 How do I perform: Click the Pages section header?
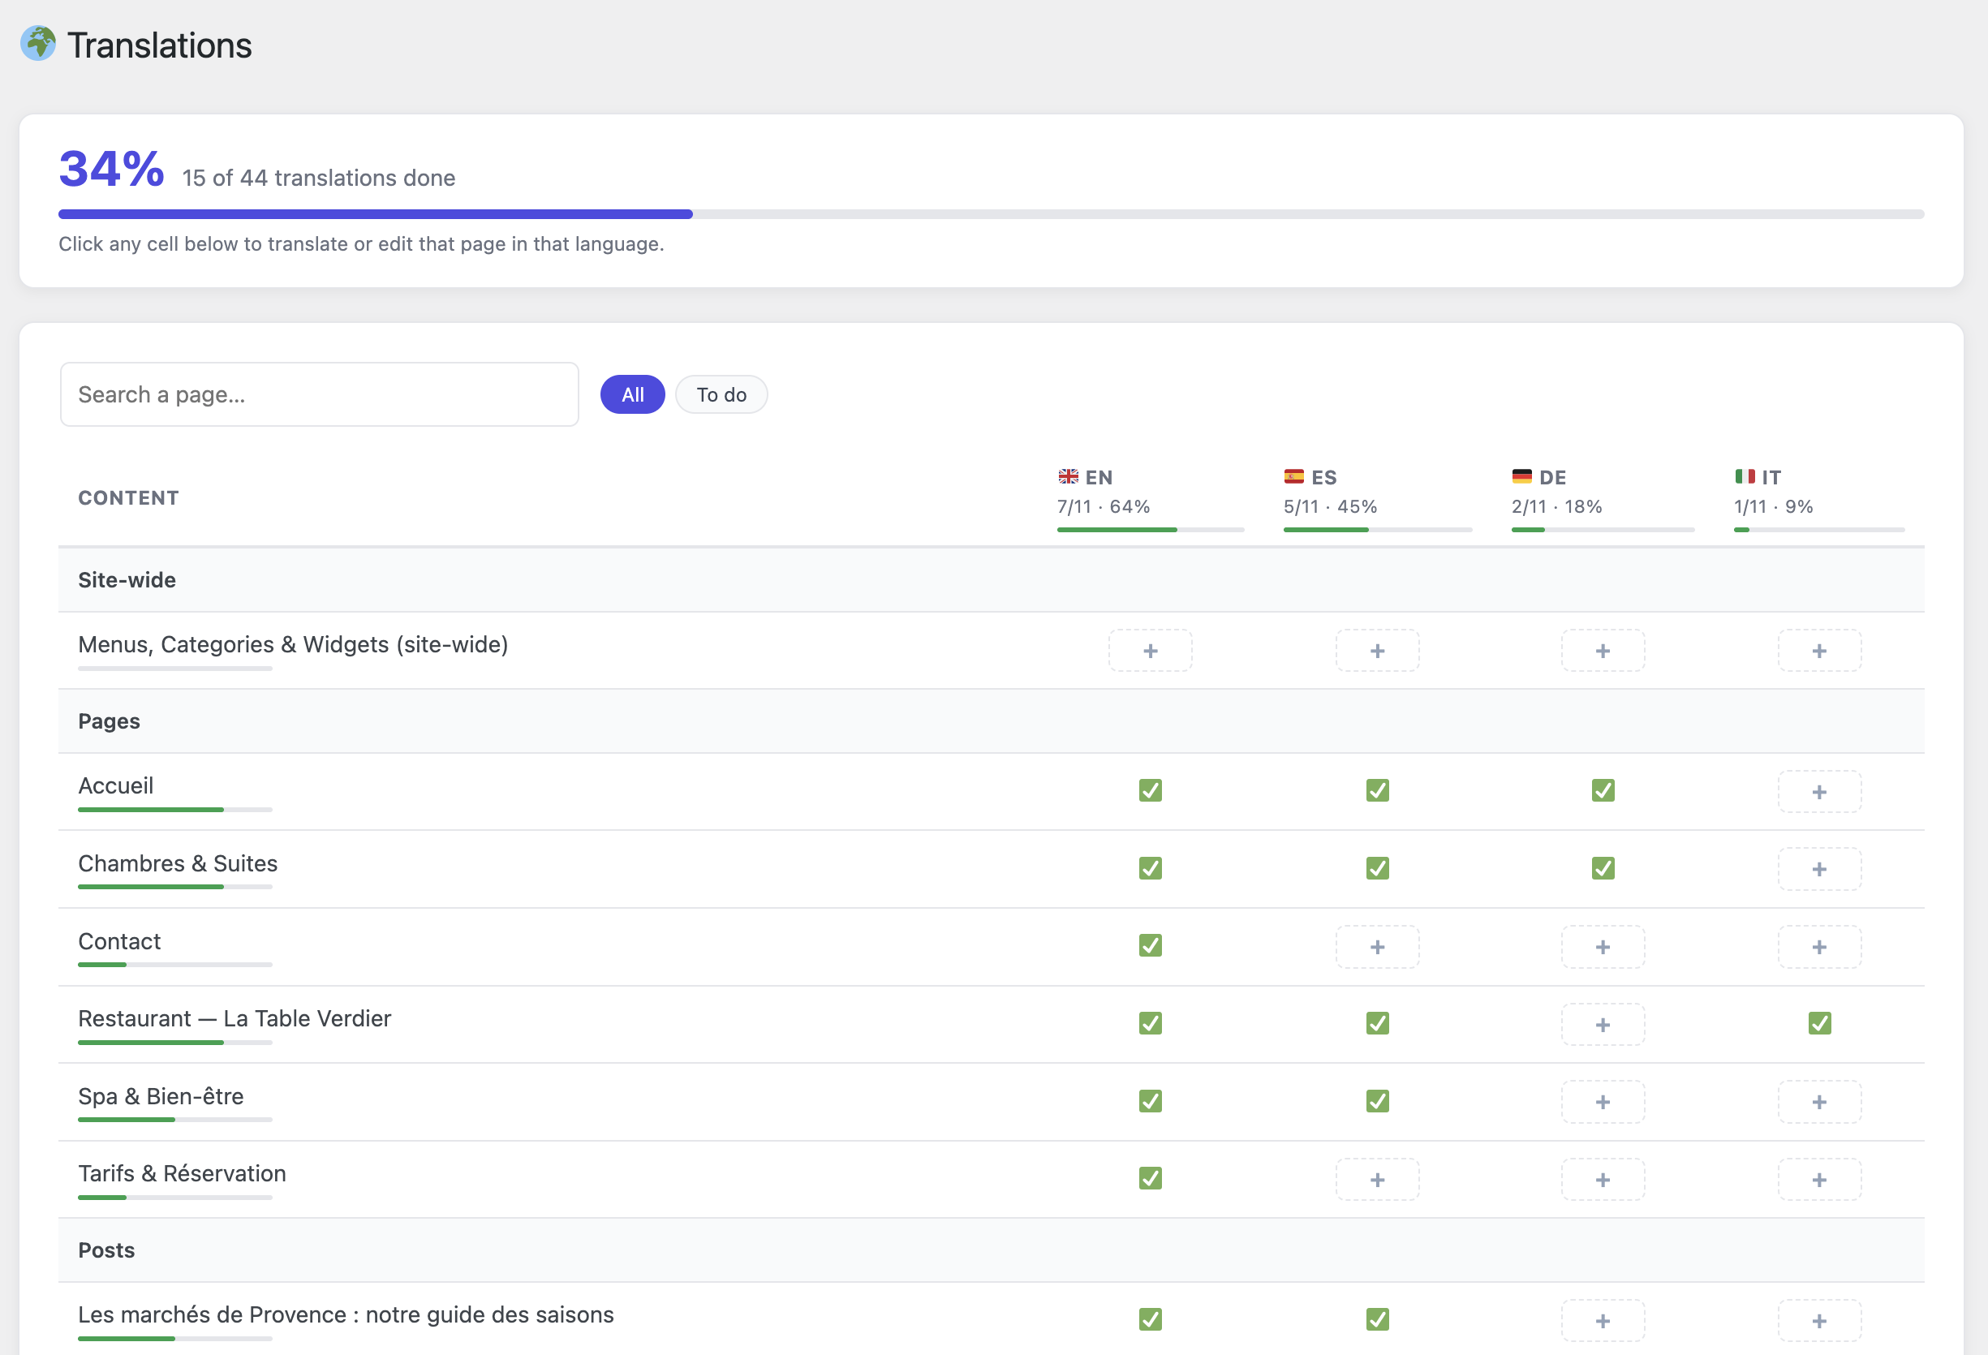point(991,721)
